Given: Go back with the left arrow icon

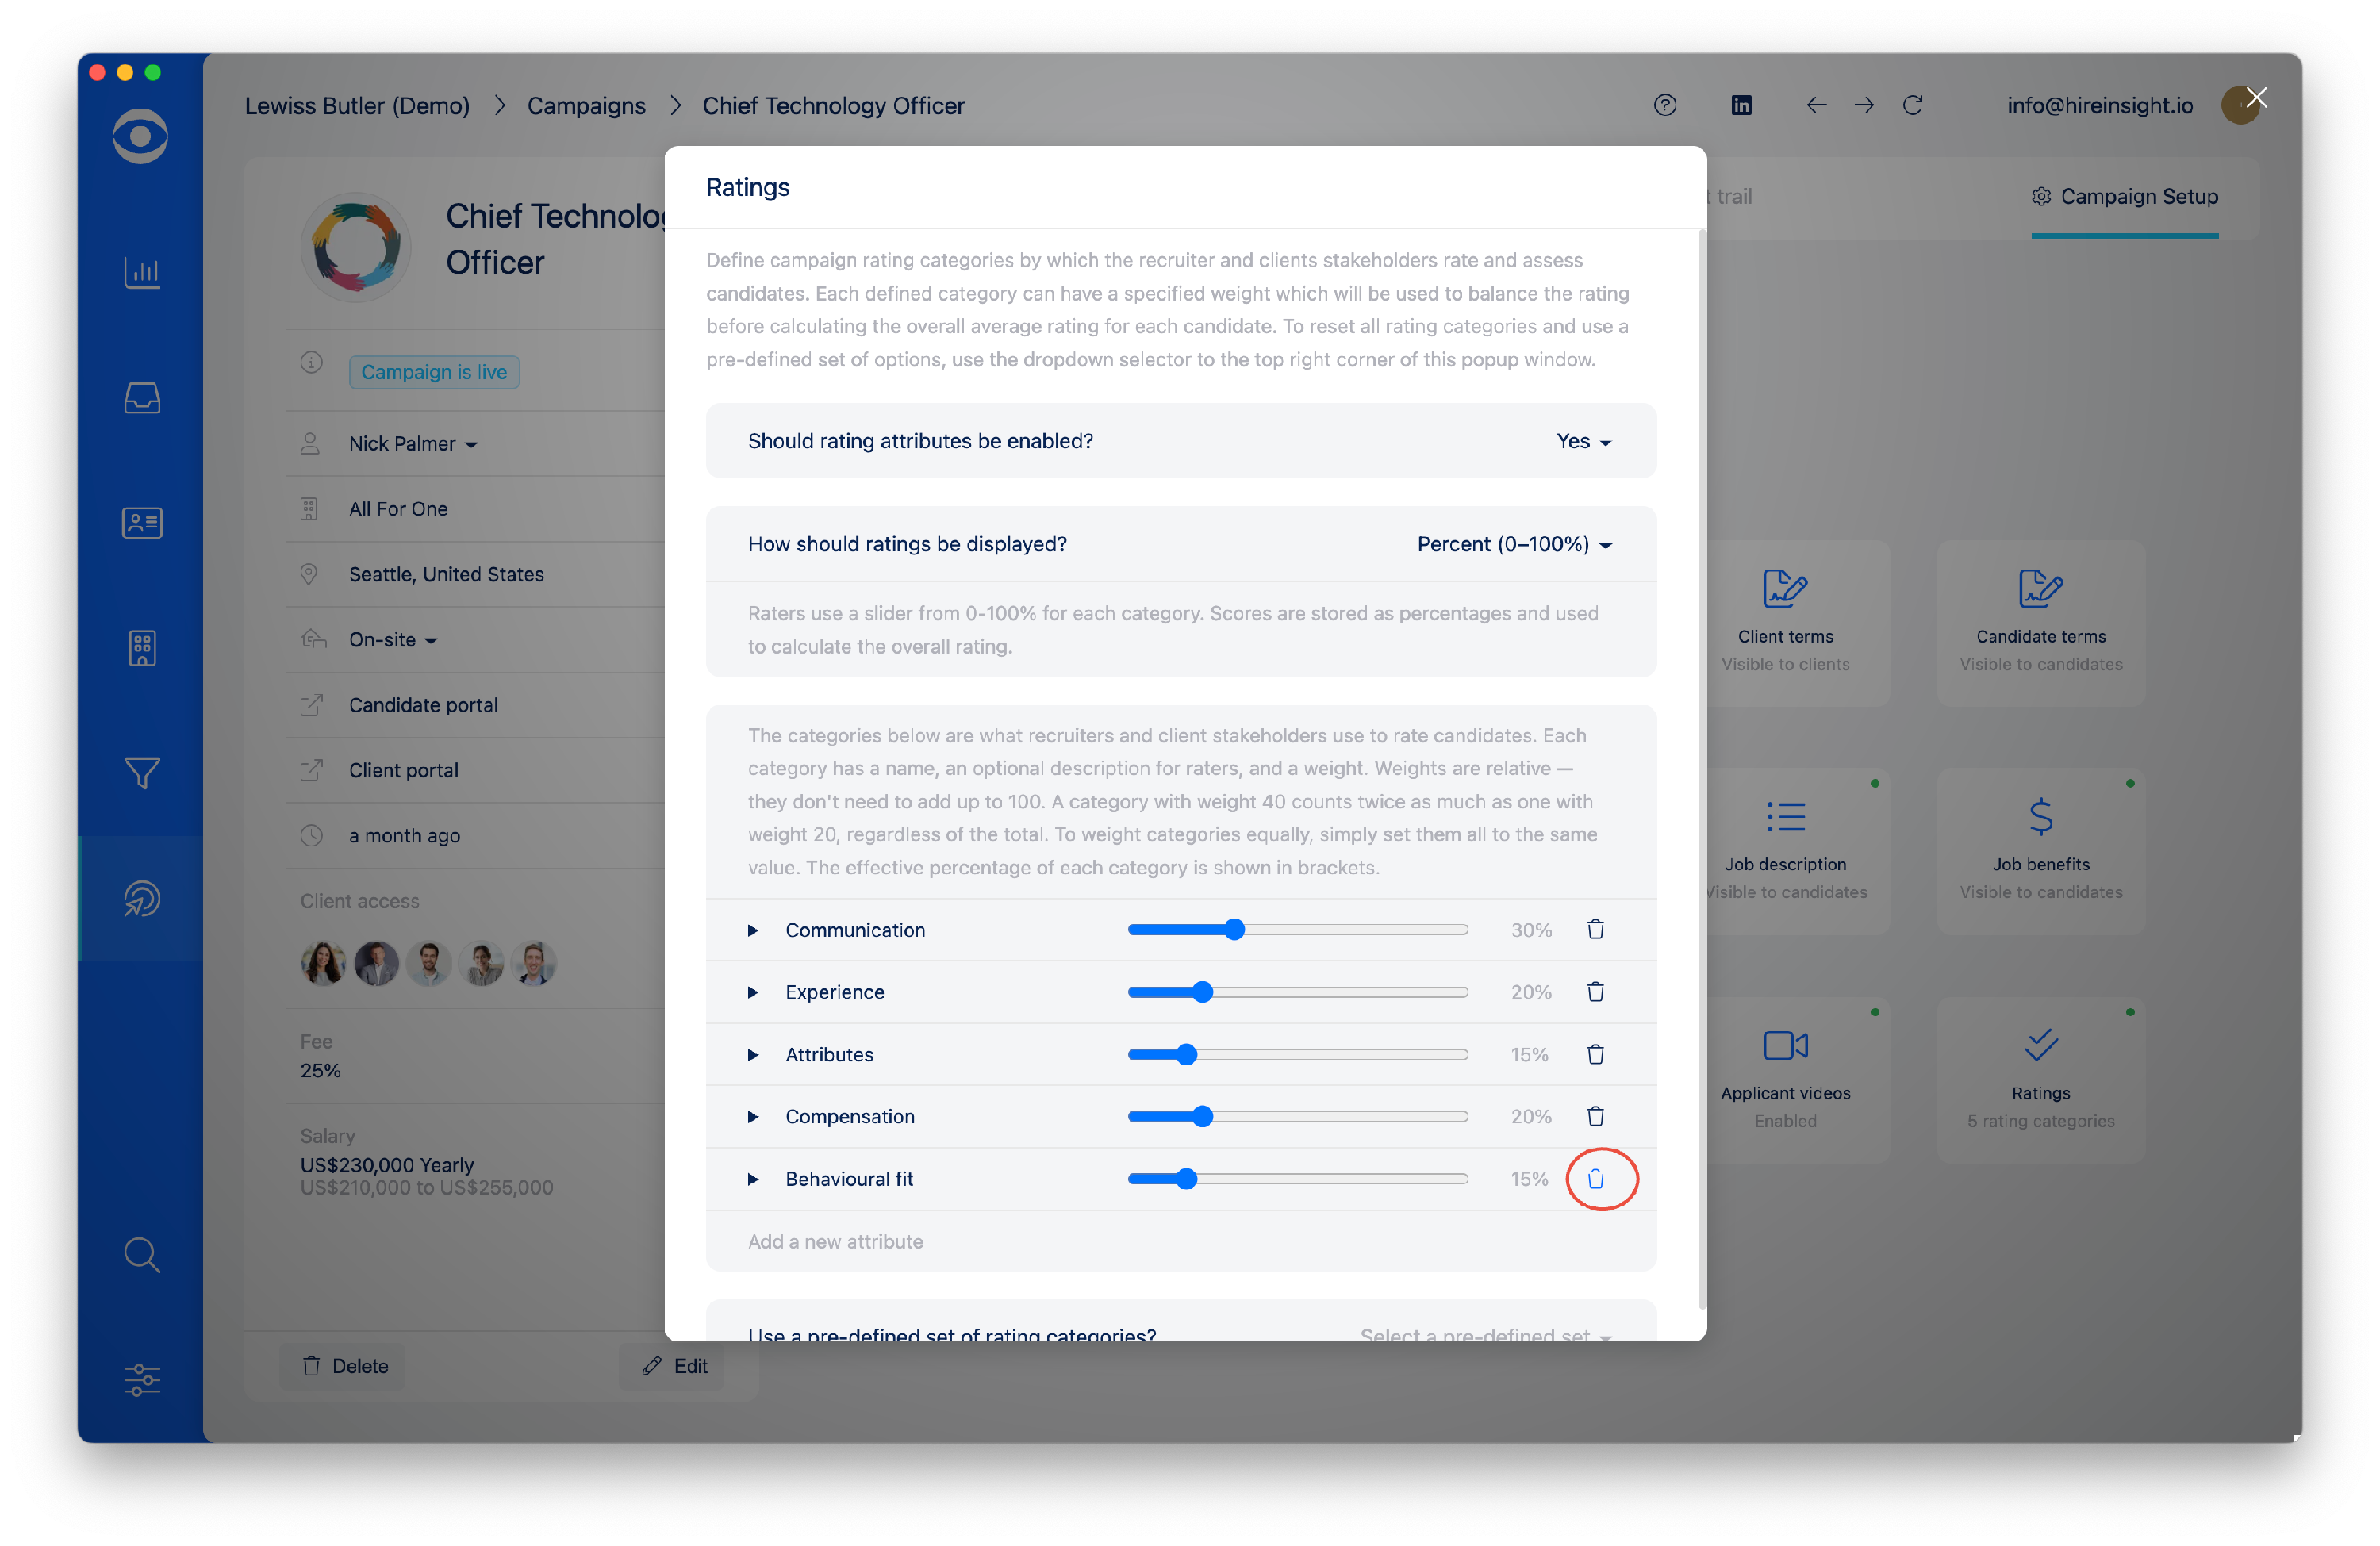Looking at the screenshot, I should pyautogui.click(x=1816, y=105).
